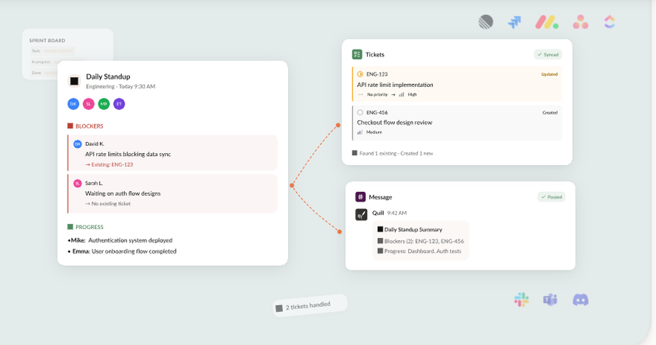Click the Tickets card title
Viewport: 656px width, 345px height.
pyautogui.click(x=375, y=54)
